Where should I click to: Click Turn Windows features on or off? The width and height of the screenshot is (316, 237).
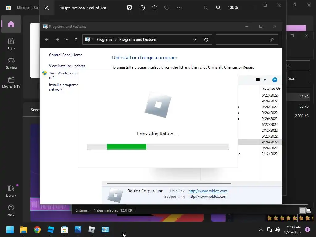(64, 75)
